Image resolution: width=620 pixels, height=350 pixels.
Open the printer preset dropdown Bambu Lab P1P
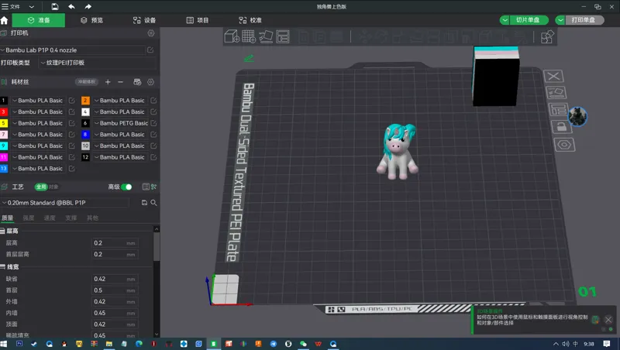click(73, 50)
